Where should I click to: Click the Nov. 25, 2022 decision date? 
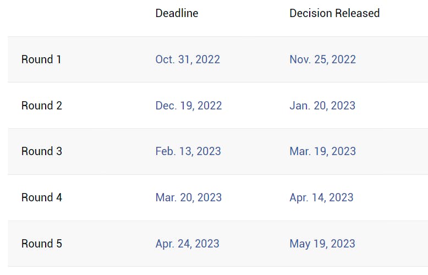(322, 59)
